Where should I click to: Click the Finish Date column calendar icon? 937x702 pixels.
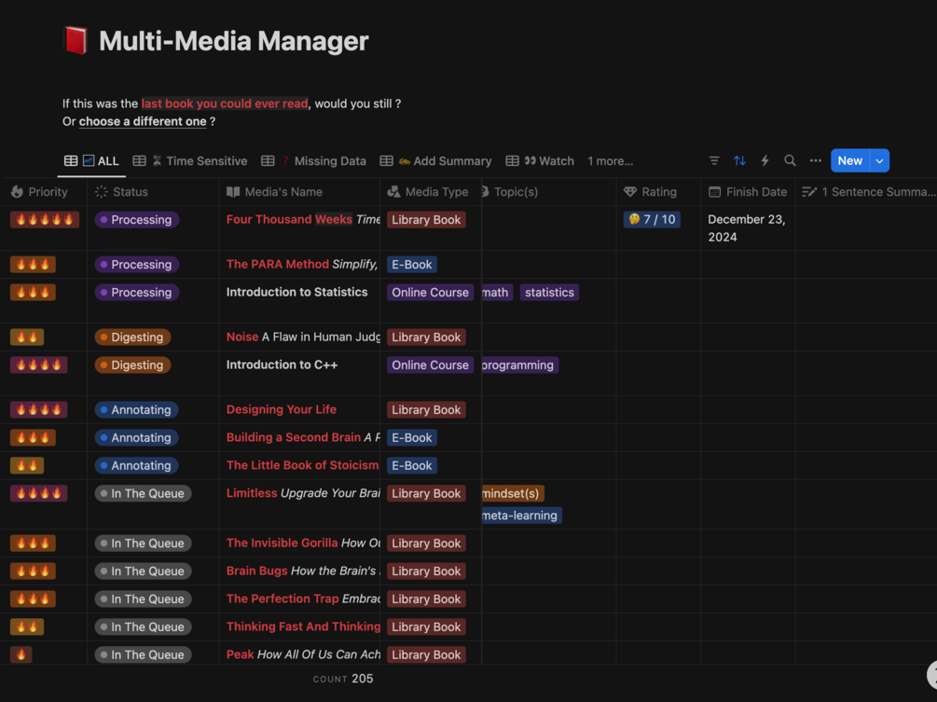pos(715,192)
